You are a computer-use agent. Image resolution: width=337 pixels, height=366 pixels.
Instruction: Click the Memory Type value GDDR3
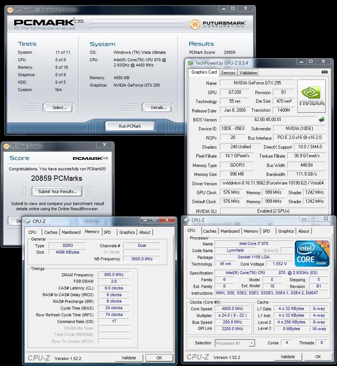click(x=237, y=165)
